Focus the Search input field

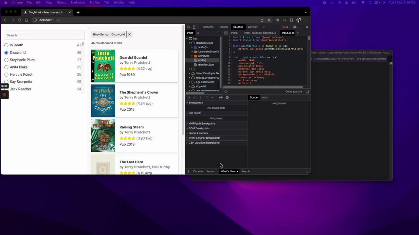(x=44, y=35)
